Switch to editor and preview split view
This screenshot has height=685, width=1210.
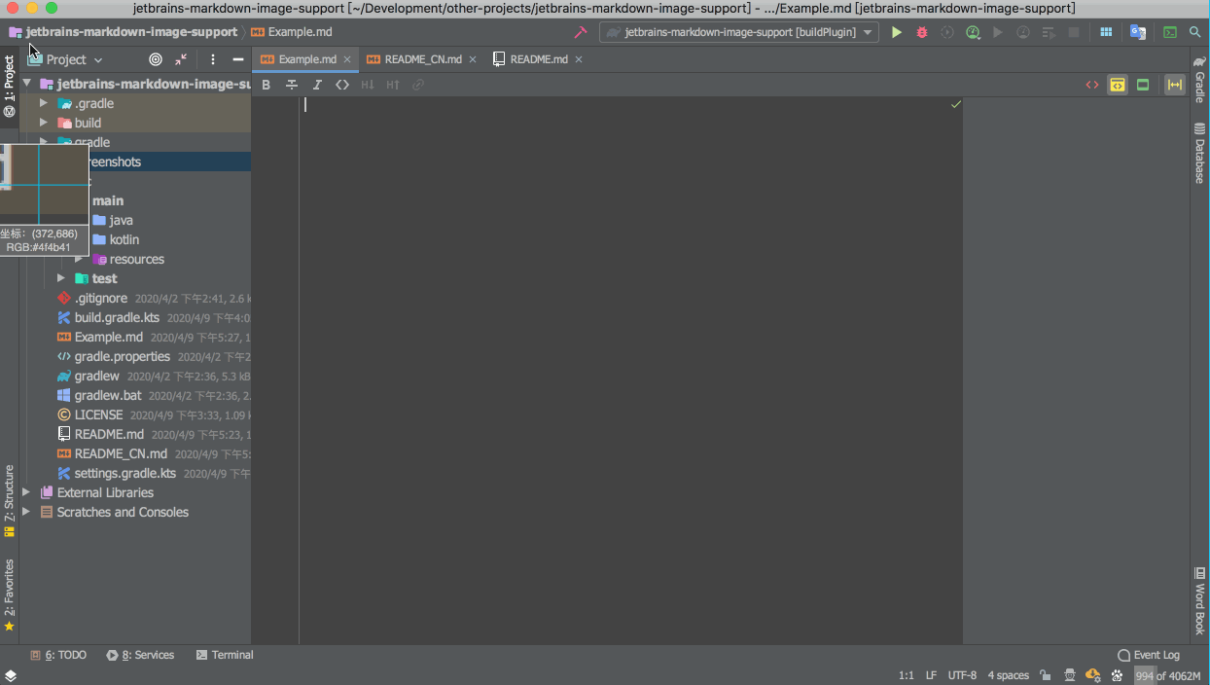tap(1118, 85)
